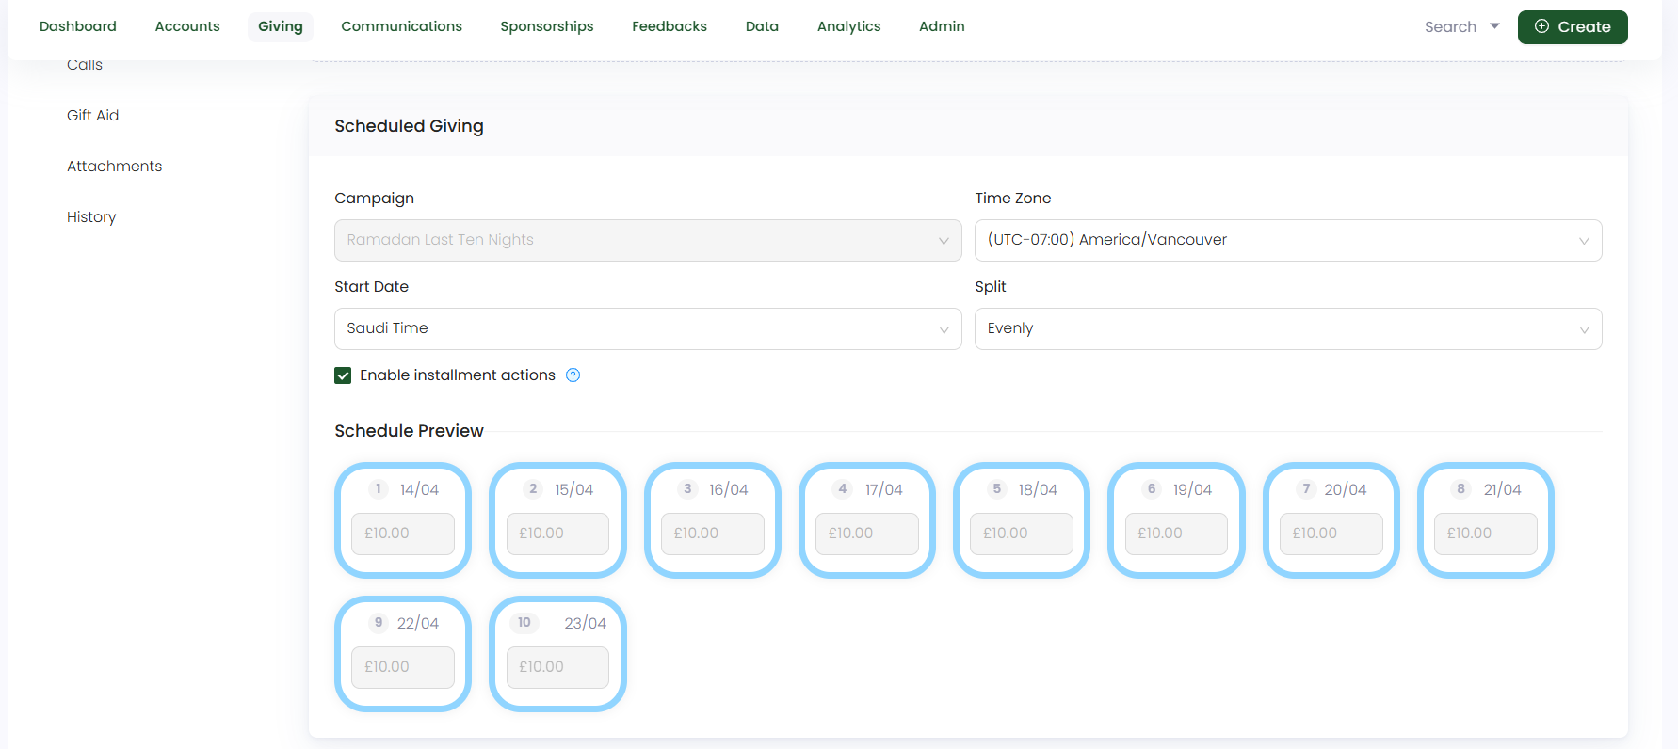Click installment number 5 badge

[996, 488]
